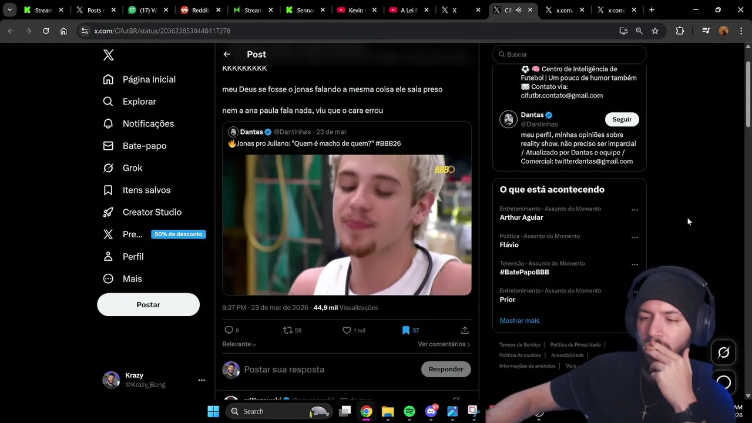Click taskbar Search box
The image size is (752, 423).
pyautogui.click(x=280, y=411)
